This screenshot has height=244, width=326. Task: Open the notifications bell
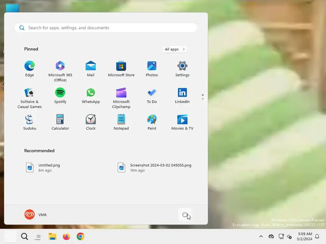pyautogui.click(x=317, y=236)
